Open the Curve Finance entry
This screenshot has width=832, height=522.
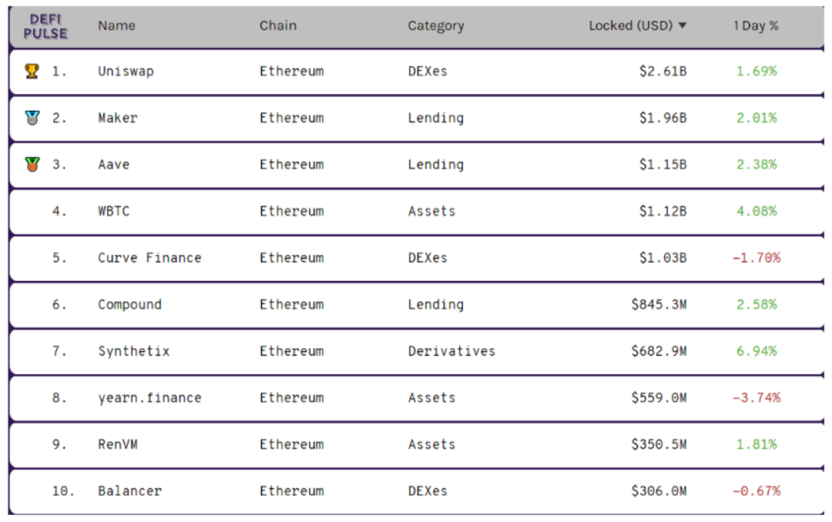pos(149,258)
